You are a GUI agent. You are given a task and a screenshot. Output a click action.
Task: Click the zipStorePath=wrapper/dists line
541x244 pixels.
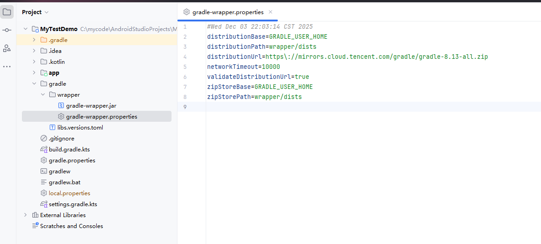(x=254, y=97)
